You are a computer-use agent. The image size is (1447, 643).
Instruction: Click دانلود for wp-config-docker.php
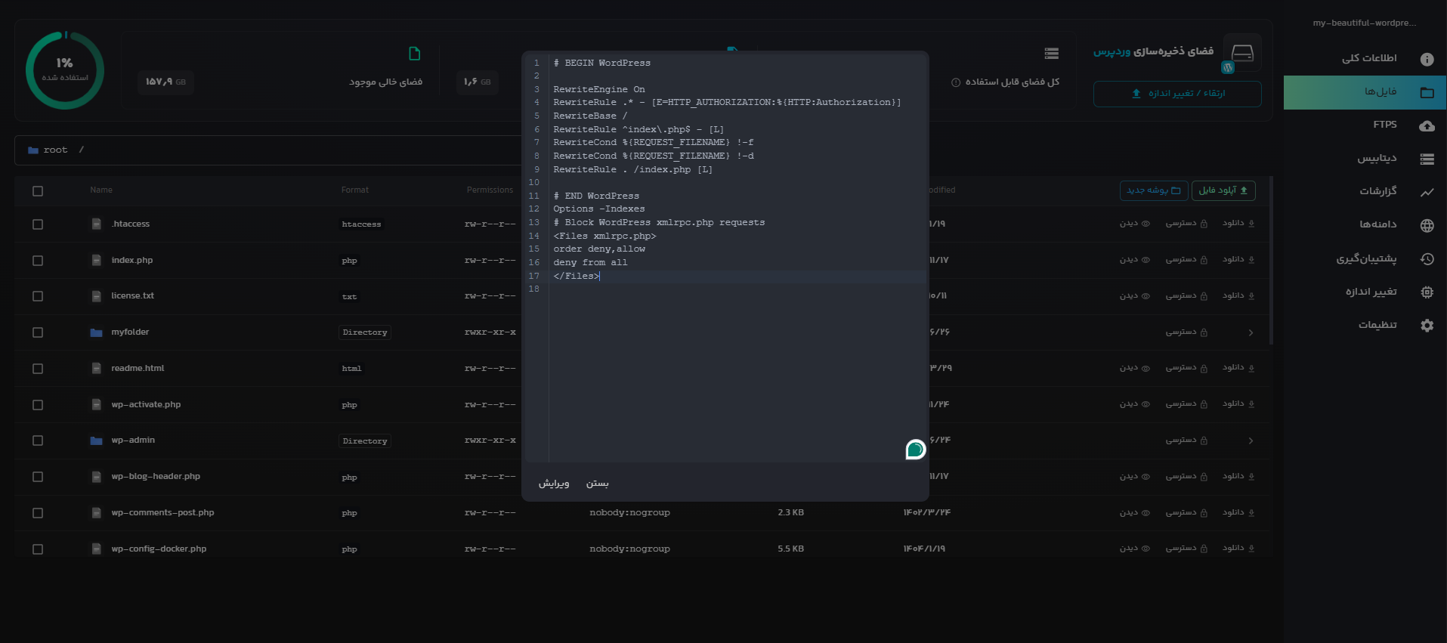click(x=1238, y=548)
